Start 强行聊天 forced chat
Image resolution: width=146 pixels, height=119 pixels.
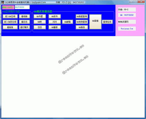click(x=24, y=27)
